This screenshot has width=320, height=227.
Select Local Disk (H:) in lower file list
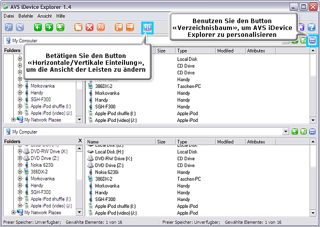(109, 152)
